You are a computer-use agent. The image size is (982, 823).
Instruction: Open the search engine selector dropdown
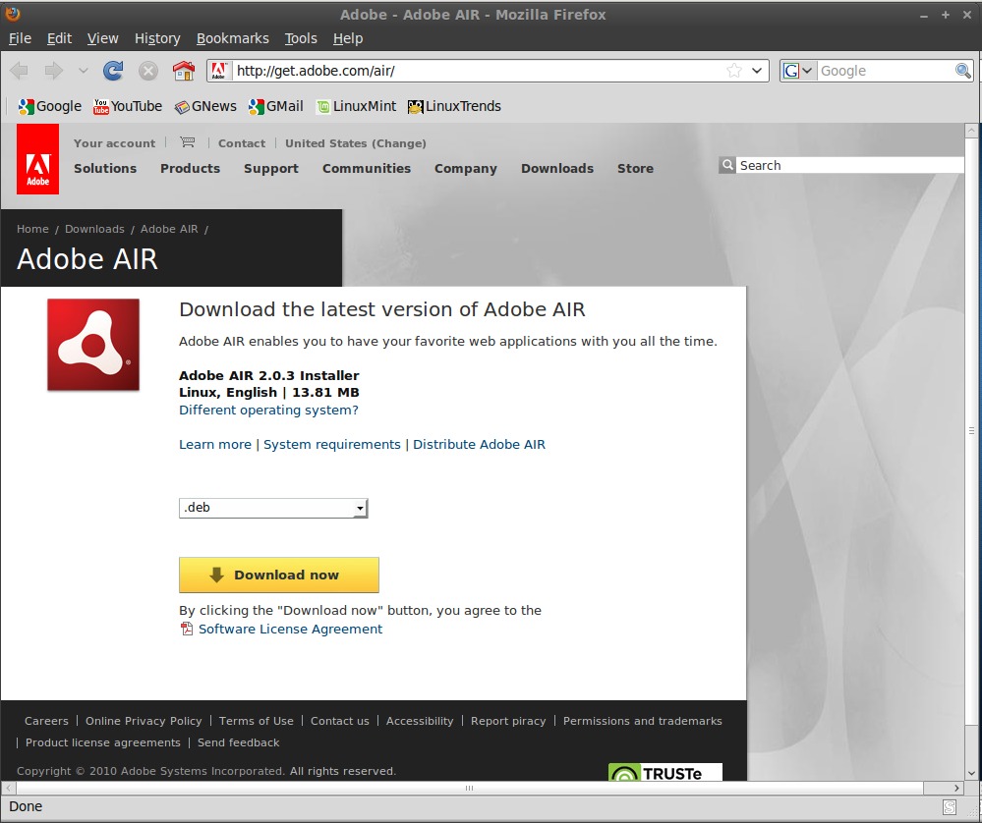click(x=798, y=71)
